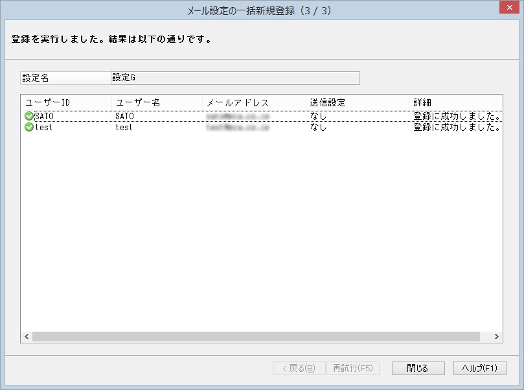The image size is (524, 390).
Task: Click the right scroll arrow
Action: (497, 336)
